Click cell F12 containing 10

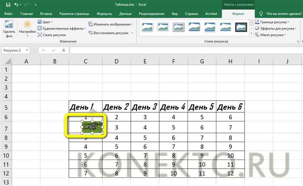coord(173,173)
